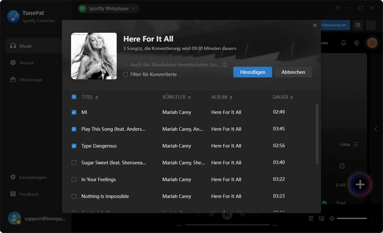Click the song title Nothing Is Impossible

[105, 196]
